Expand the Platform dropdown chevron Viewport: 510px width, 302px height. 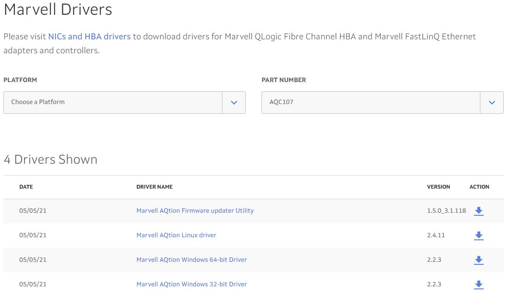(x=234, y=102)
